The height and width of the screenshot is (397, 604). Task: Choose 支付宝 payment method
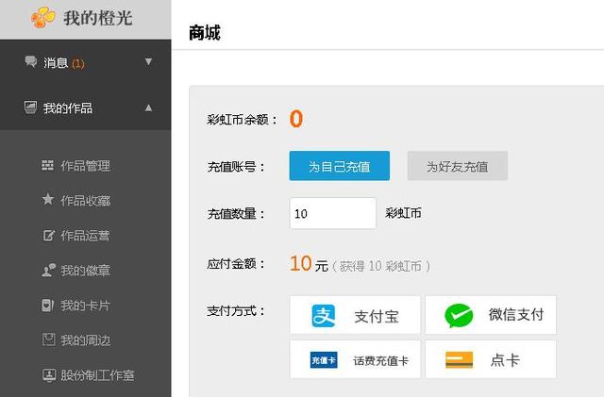point(355,315)
